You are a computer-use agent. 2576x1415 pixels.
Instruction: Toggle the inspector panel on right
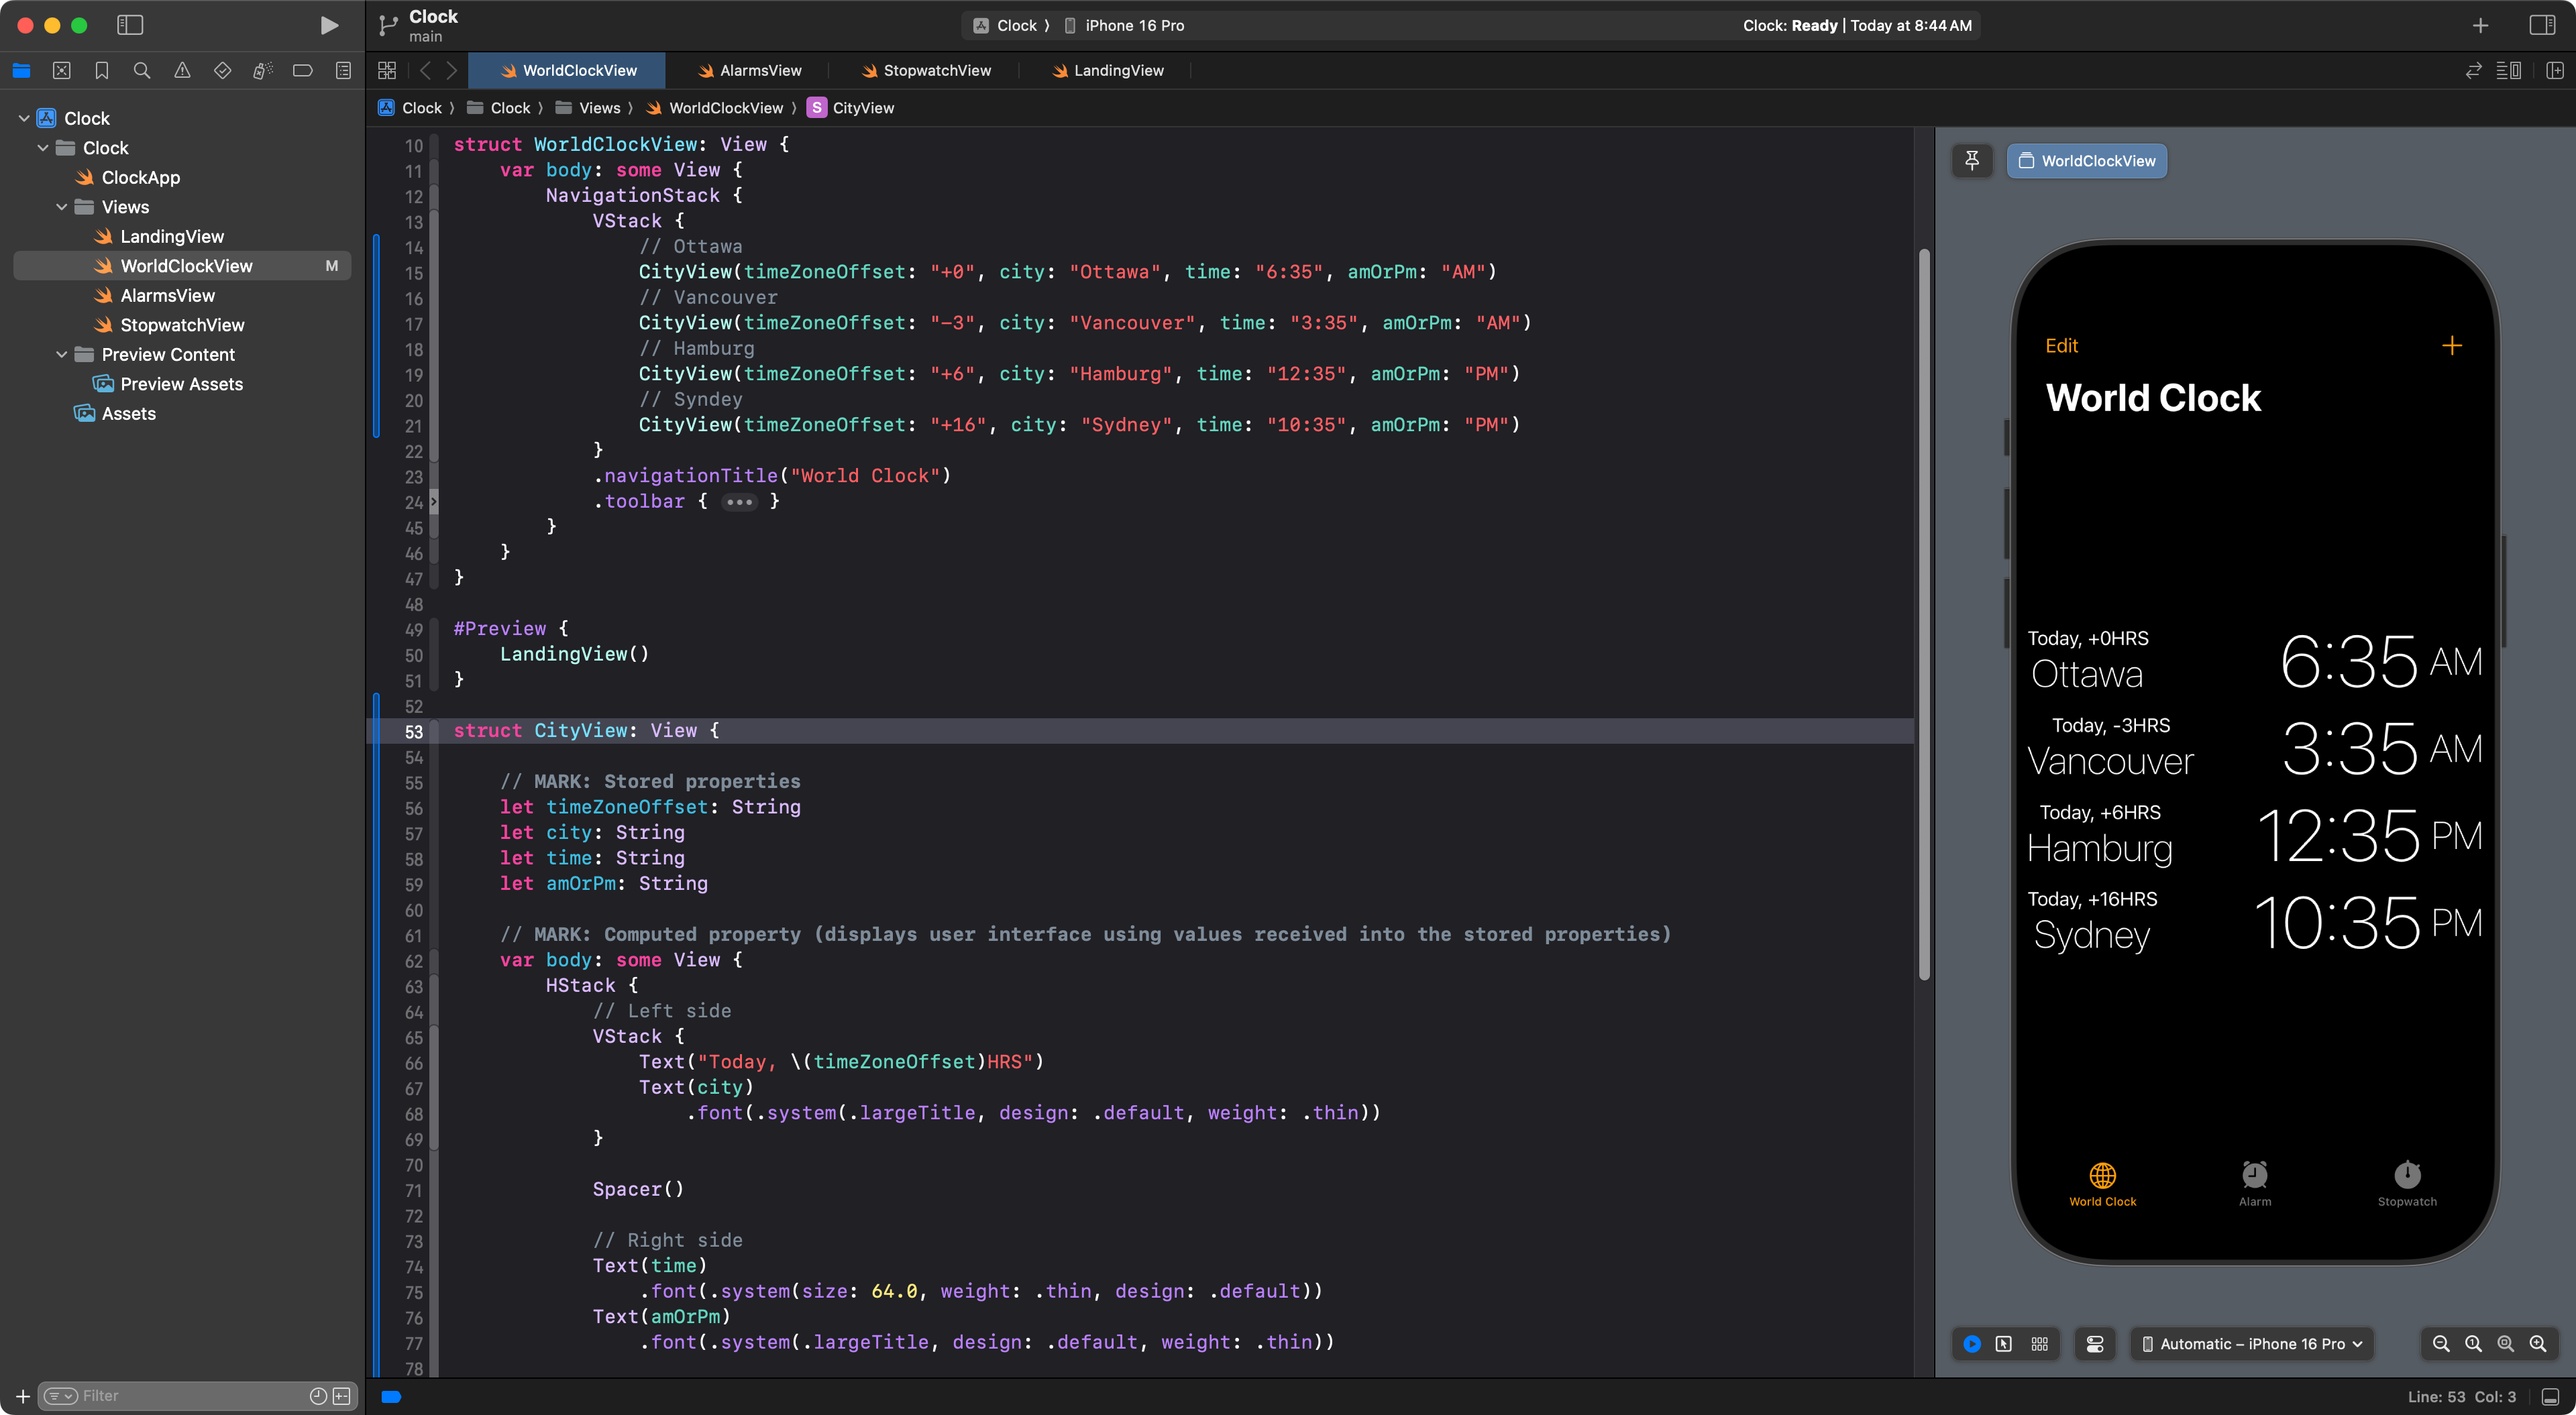coord(2542,25)
